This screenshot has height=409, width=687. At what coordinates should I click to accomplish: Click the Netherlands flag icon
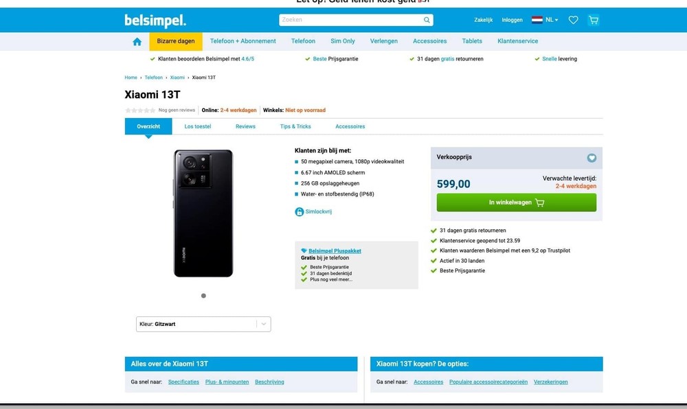point(537,20)
